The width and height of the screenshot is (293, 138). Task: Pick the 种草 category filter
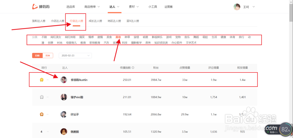[127, 37]
